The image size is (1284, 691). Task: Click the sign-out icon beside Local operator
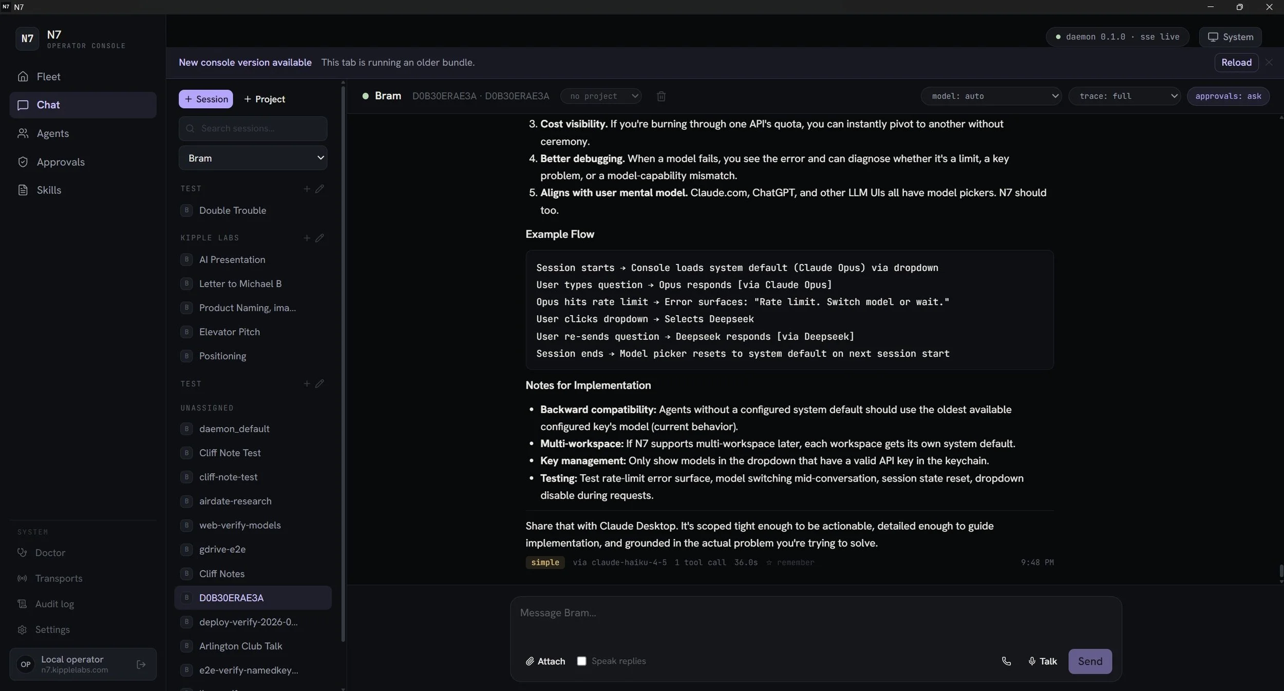141,664
